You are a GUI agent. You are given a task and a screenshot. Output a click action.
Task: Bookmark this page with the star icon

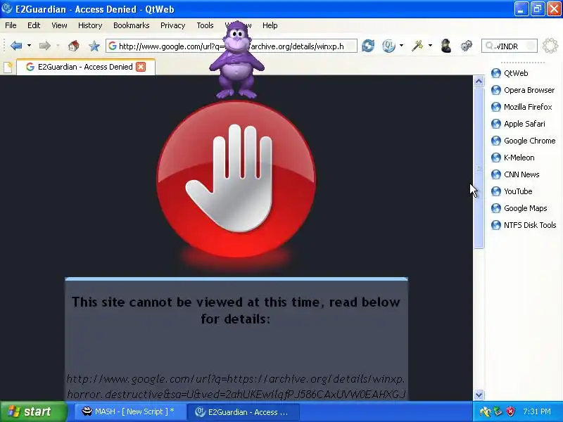pos(94,46)
